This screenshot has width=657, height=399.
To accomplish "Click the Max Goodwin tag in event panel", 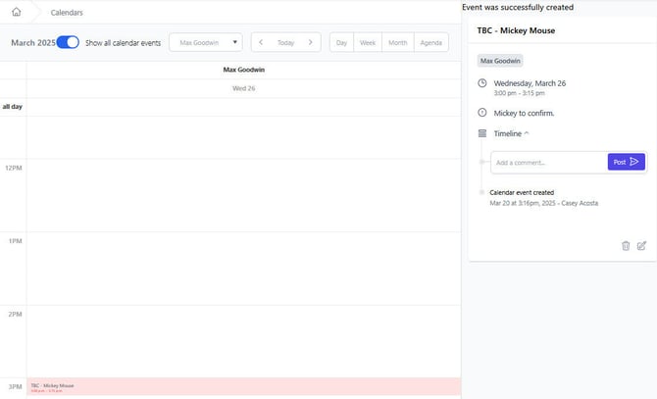I will (x=500, y=61).
